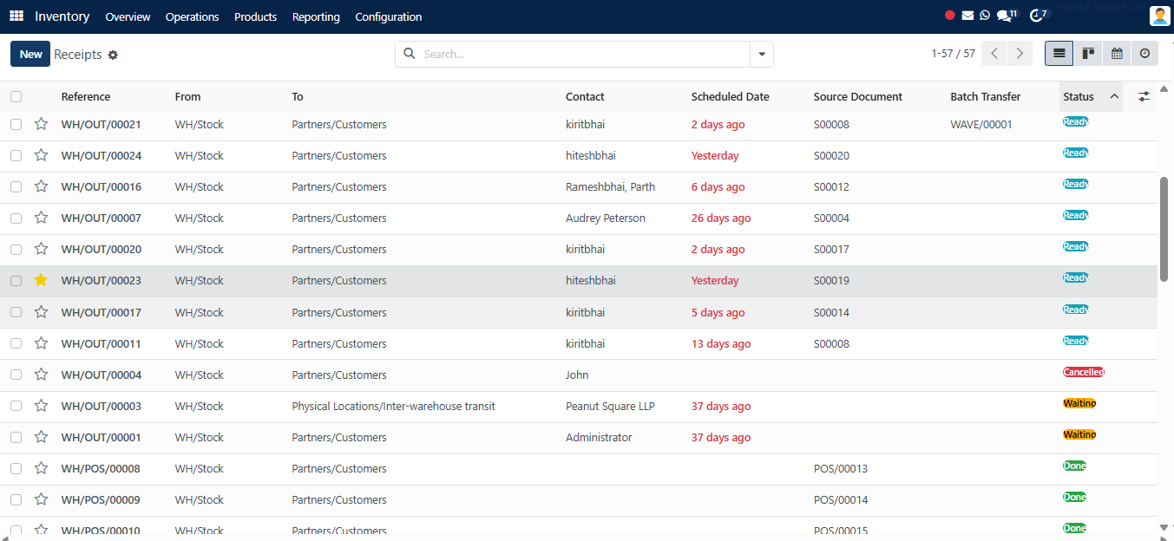Open the search filters dropdown arrow

762,54
